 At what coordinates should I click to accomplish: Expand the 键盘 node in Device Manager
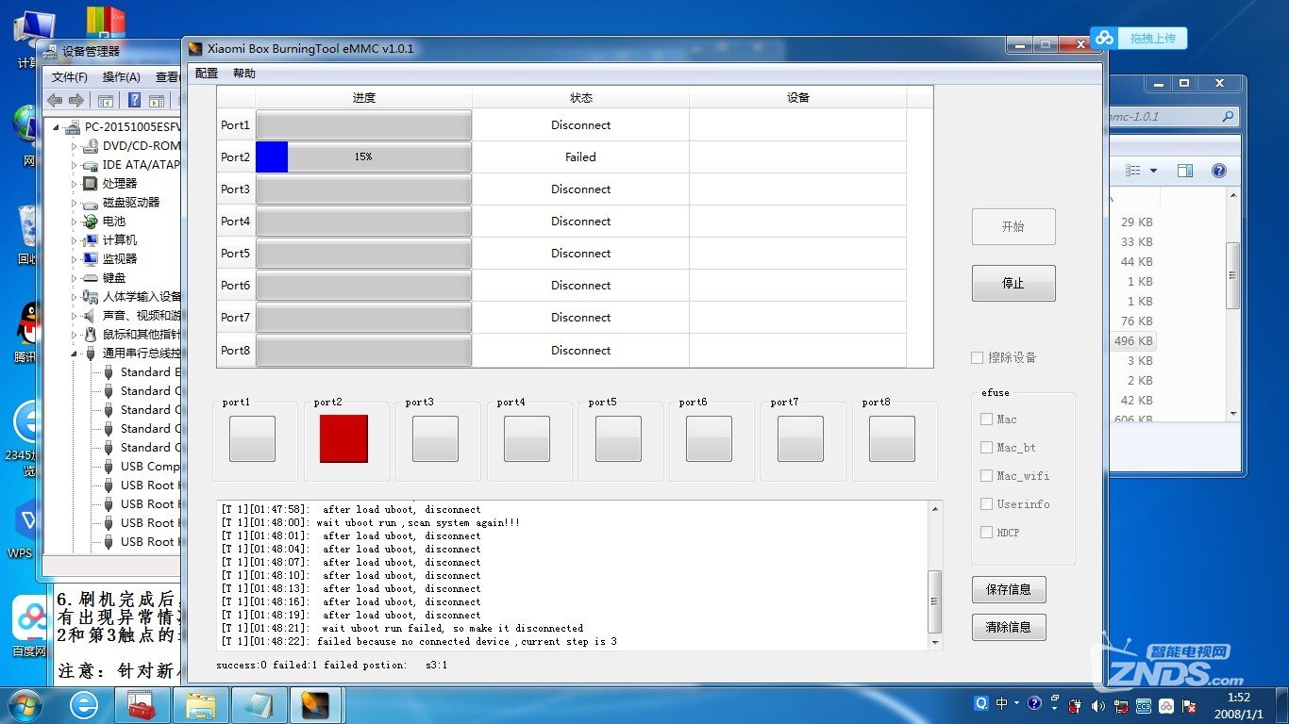point(74,278)
